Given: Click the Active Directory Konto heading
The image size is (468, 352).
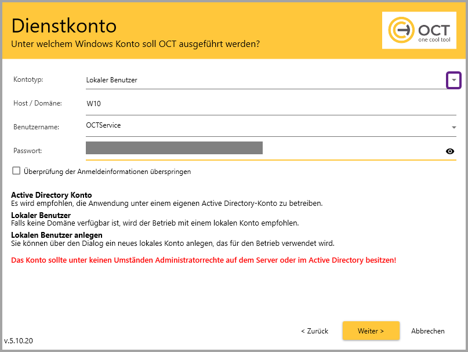Looking at the screenshot, I should click(x=51, y=195).
